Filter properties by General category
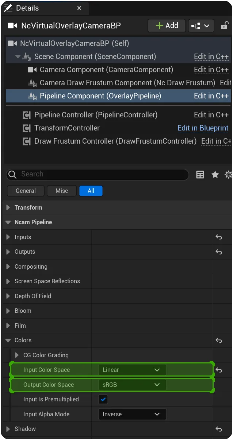The image size is (233, 440). click(x=26, y=191)
